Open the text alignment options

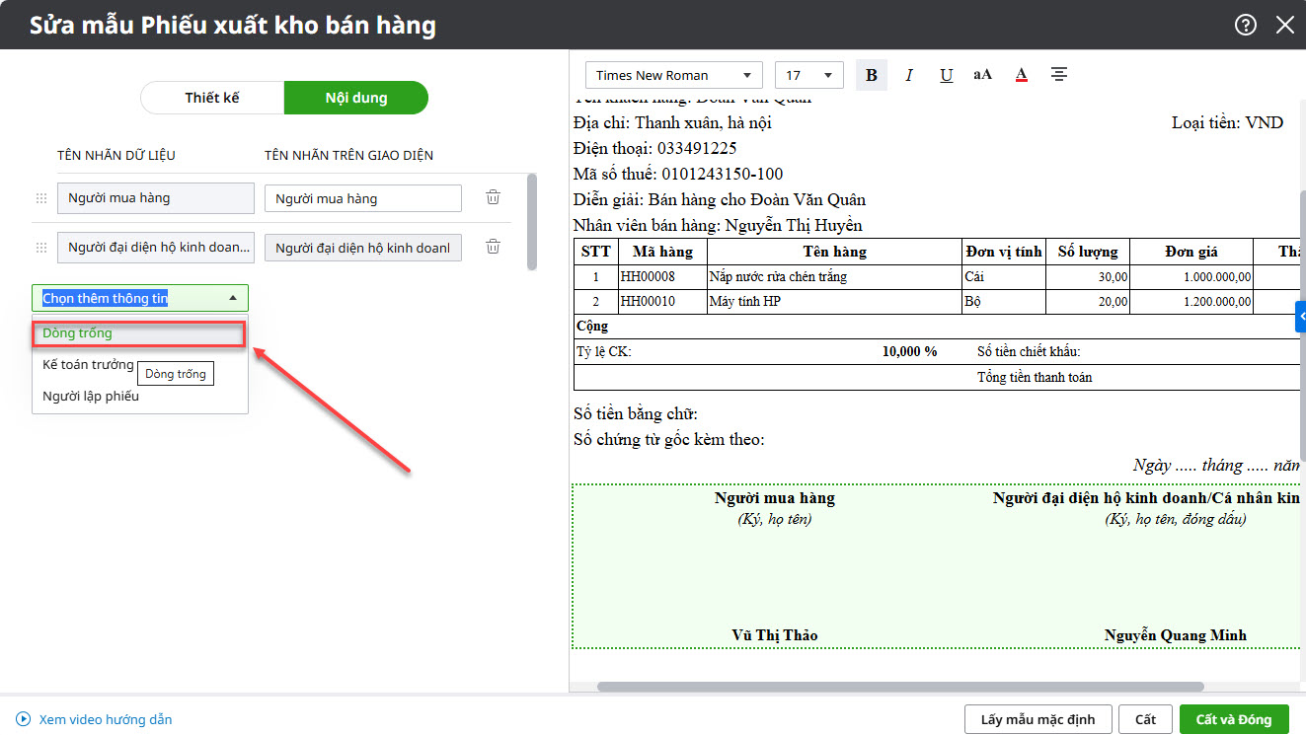pyautogui.click(x=1059, y=75)
